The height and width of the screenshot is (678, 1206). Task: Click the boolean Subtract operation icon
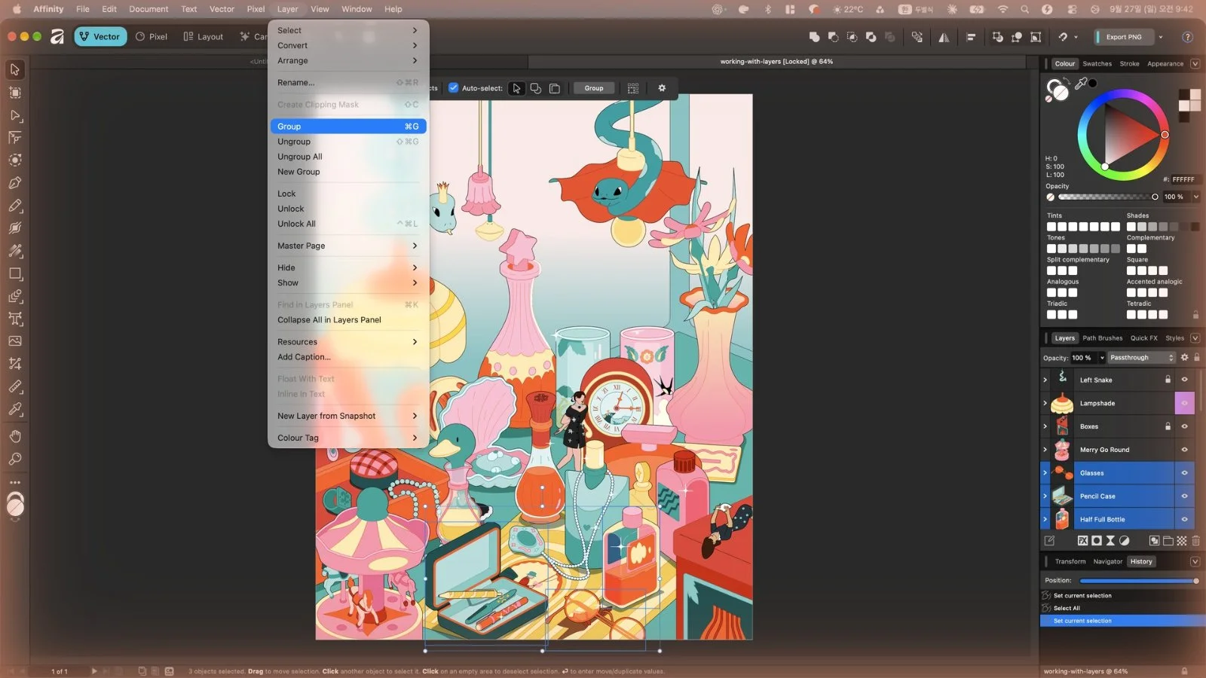833,36
